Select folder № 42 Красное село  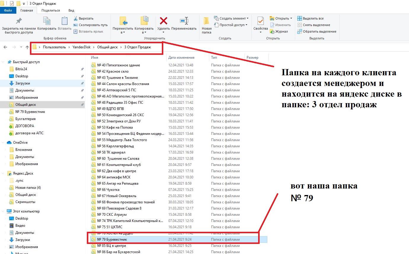(x=178, y=71)
